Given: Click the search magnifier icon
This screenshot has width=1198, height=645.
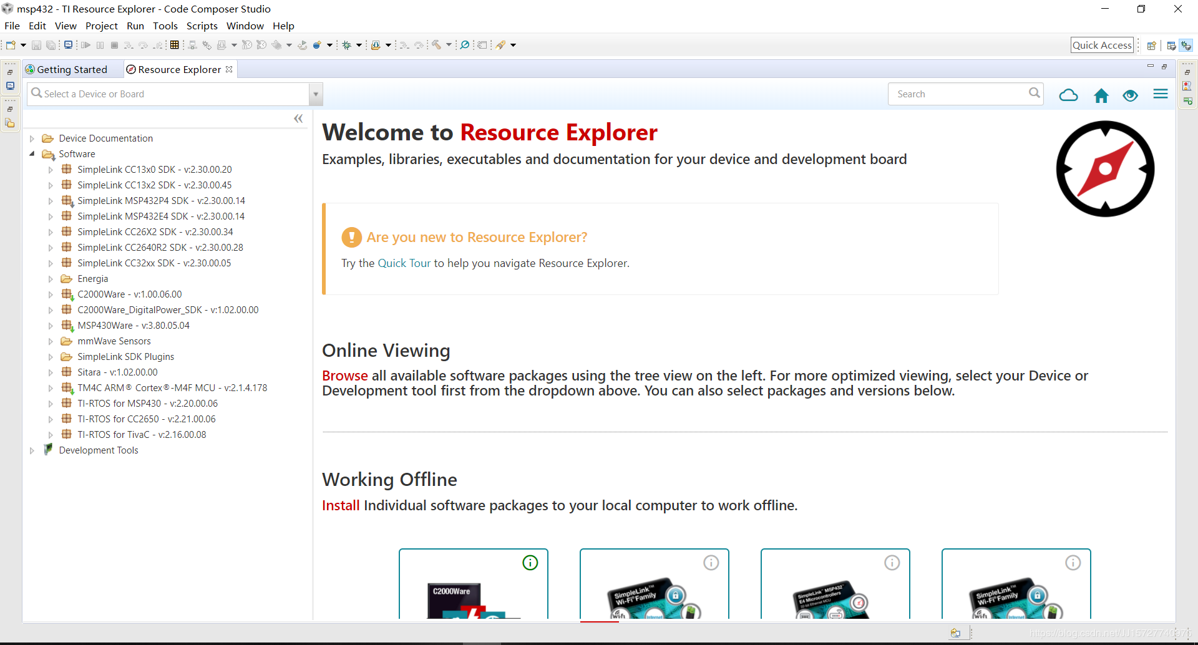Looking at the screenshot, I should (1034, 93).
